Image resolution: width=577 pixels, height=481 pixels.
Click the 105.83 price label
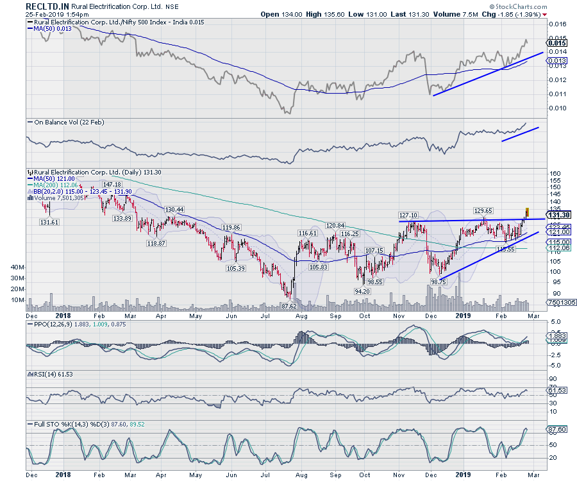pyautogui.click(x=318, y=267)
